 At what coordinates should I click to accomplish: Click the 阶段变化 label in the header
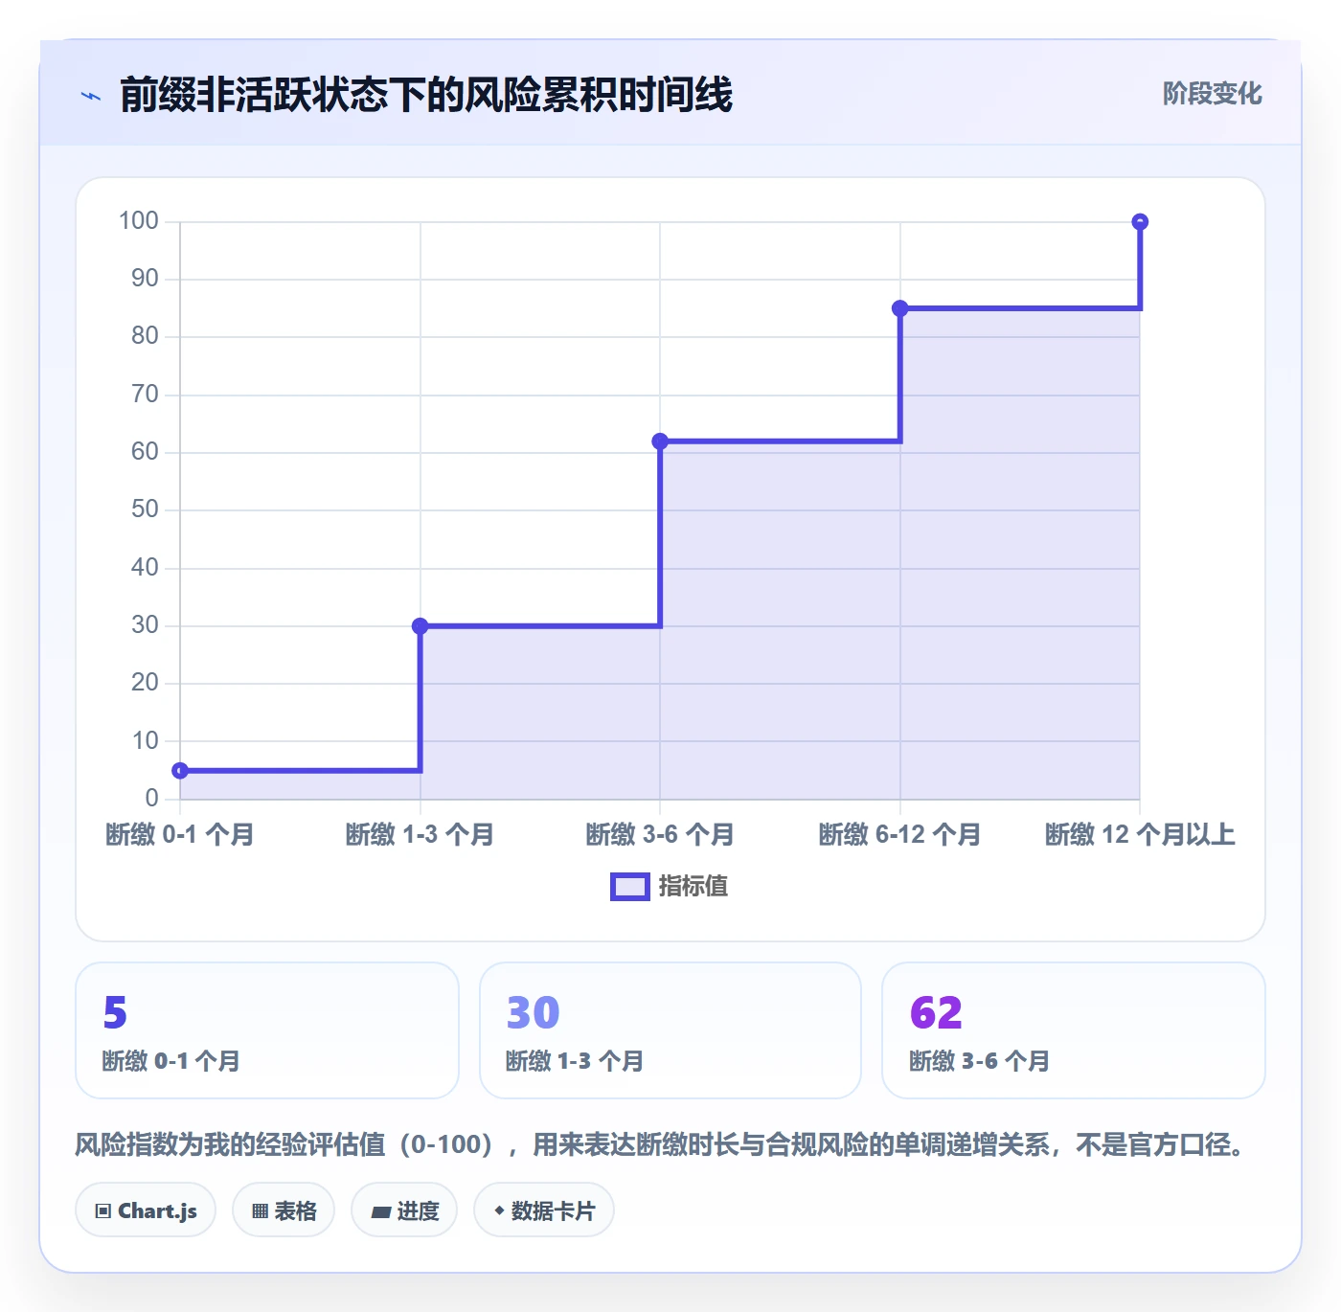tap(1213, 94)
